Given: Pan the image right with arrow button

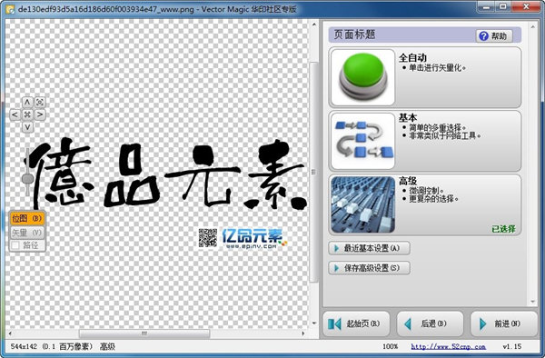Looking at the screenshot, I should tap(40, 114).
